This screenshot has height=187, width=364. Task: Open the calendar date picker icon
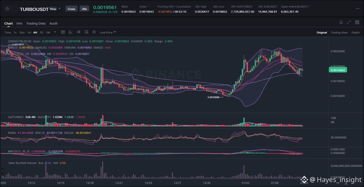[x=63, y=32]
